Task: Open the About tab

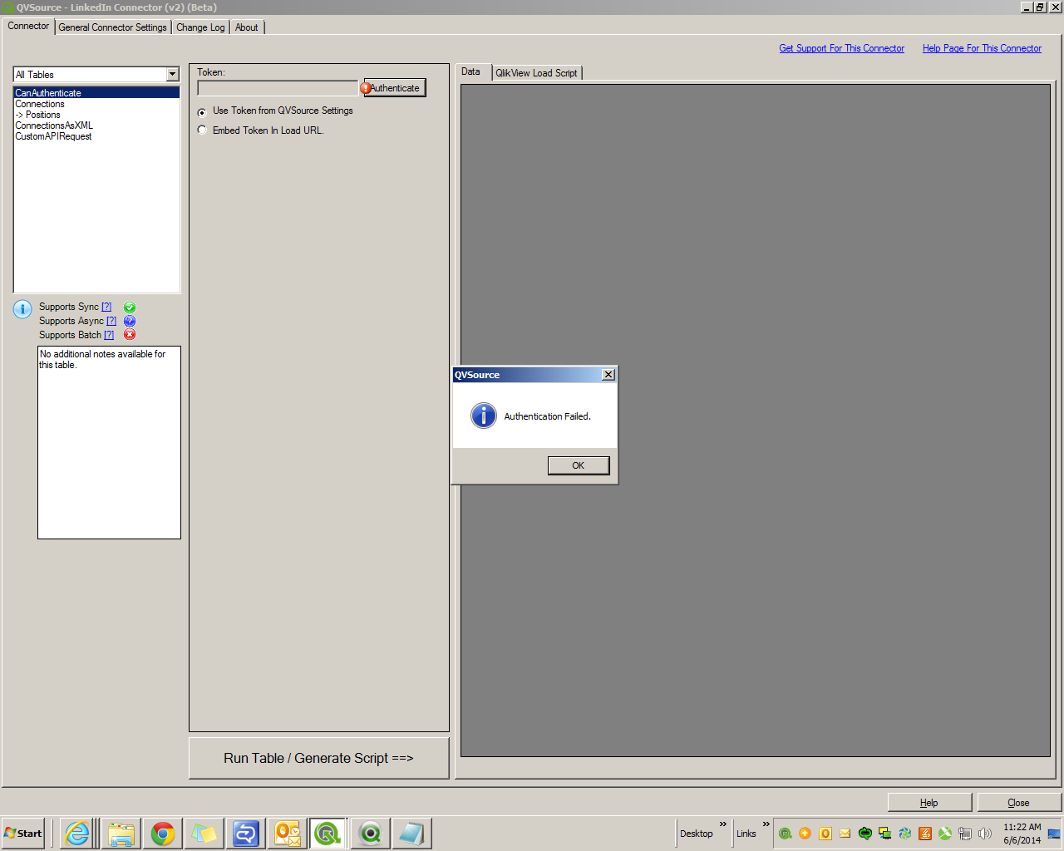Action: [x=247, y=27]
